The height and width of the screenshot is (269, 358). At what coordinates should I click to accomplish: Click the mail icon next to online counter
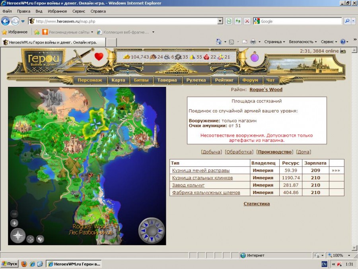tap(343, 51)
